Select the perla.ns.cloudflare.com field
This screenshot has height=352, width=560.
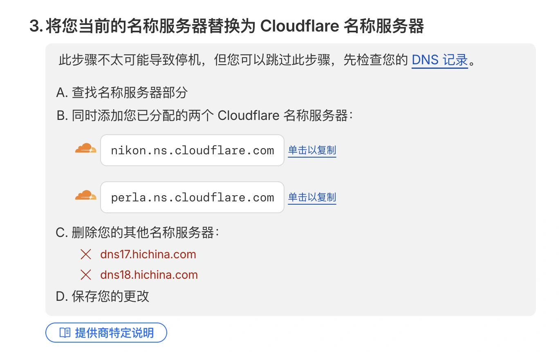(192, 197)
